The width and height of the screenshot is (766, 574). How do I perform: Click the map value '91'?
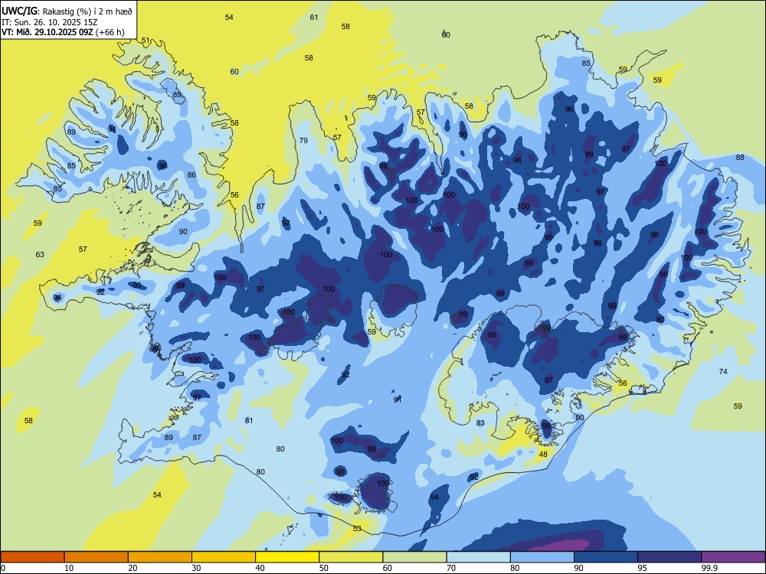pyautogui.click(x=398, y=400)
